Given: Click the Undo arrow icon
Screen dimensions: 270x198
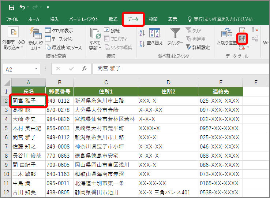Looking at the screenshot, I should pos(22,7).
